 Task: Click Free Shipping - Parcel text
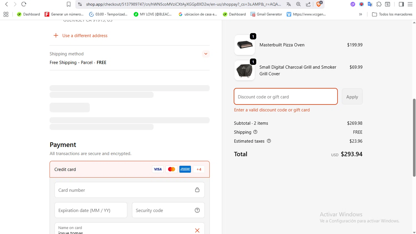(x=71, y=62)
